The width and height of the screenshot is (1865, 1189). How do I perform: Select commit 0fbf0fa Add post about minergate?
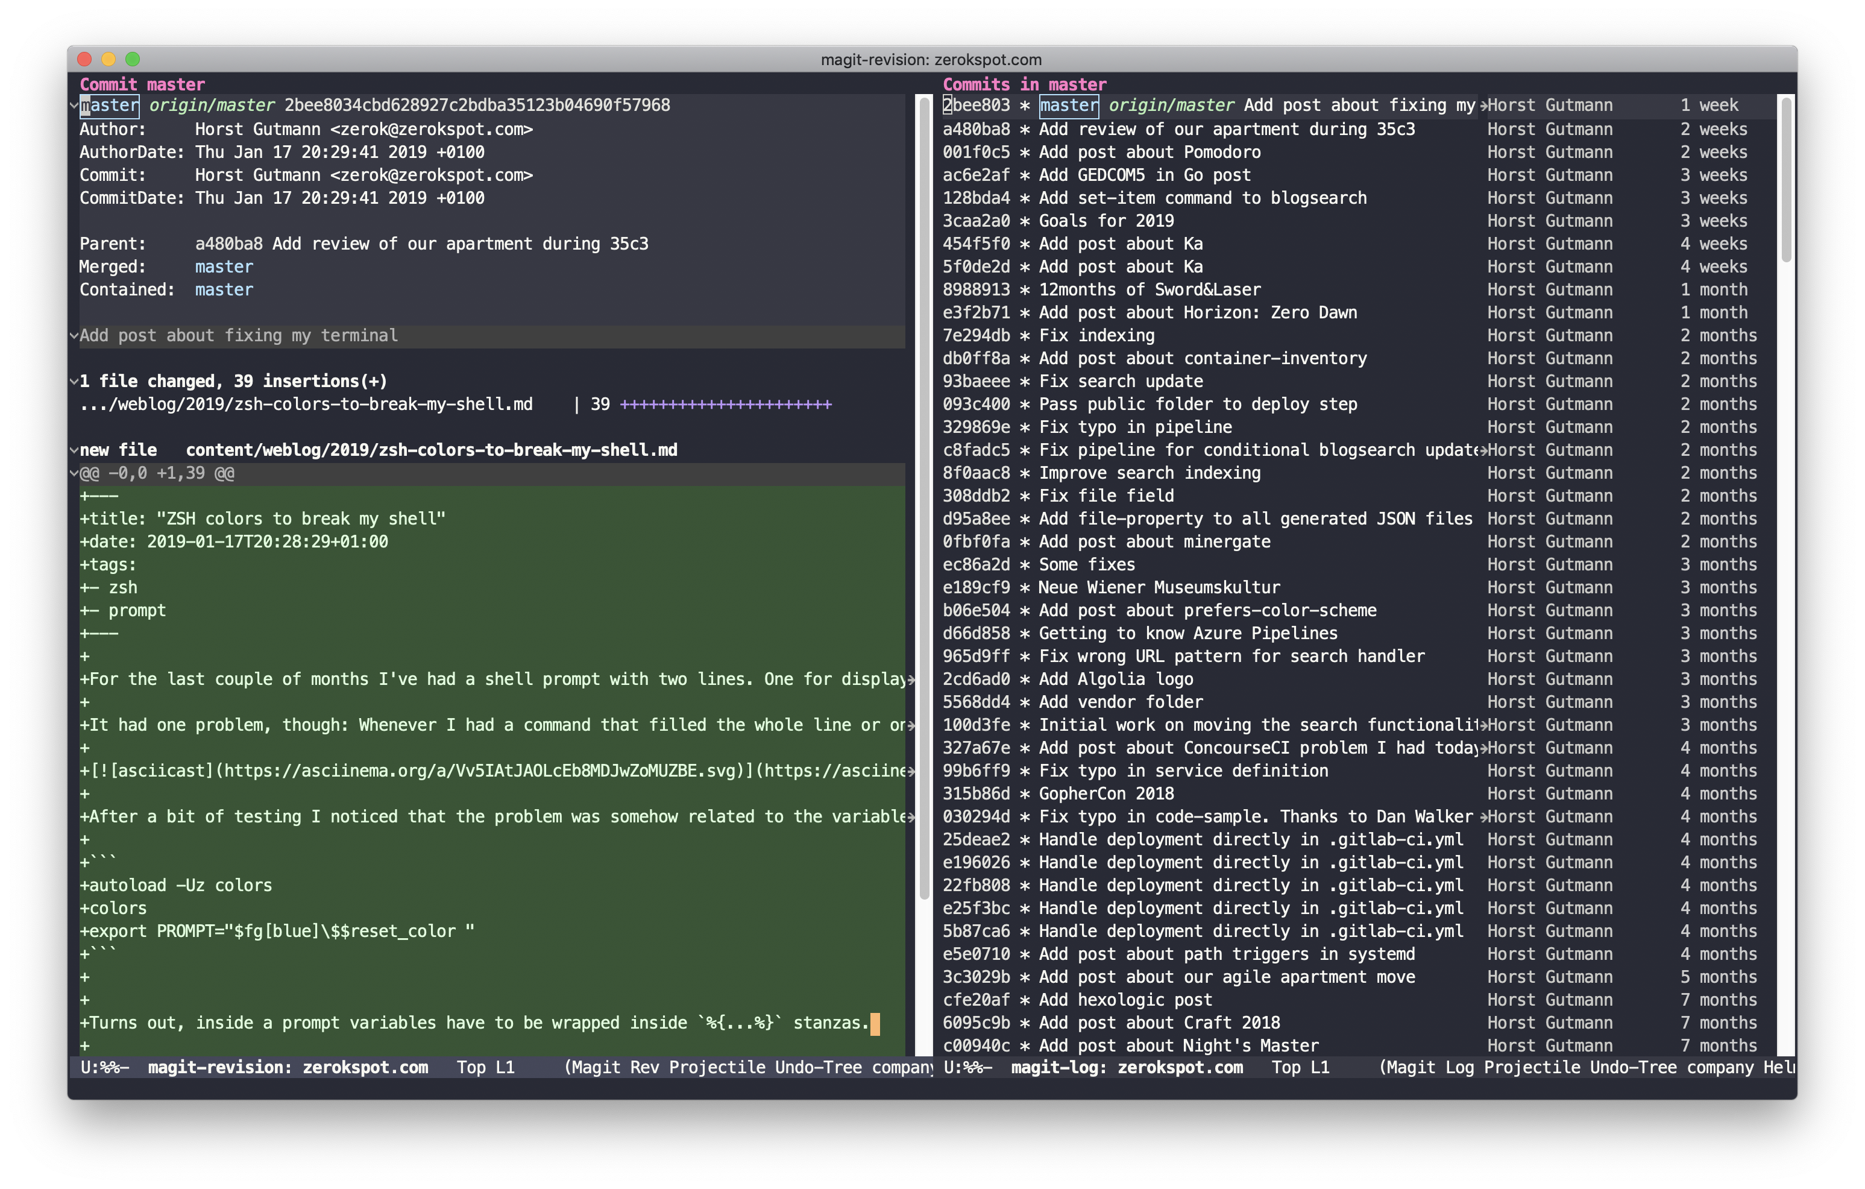pyautogui.click(x=1359, y=541)
